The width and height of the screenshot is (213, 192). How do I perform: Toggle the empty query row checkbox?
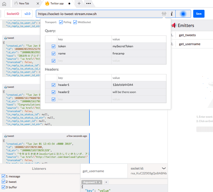pyautogui.click(x=53, y=61)
